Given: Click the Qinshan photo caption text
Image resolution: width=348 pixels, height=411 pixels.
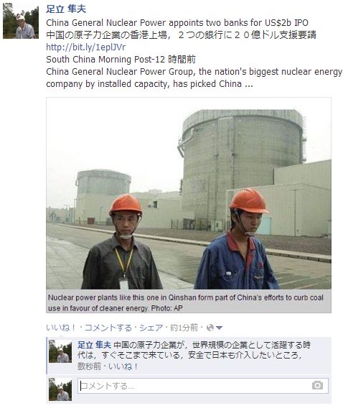Looking at the screenshot, I should click(186, 303).
